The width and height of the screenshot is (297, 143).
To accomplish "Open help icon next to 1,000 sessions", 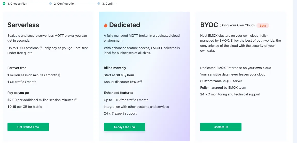I will [41, 48].
